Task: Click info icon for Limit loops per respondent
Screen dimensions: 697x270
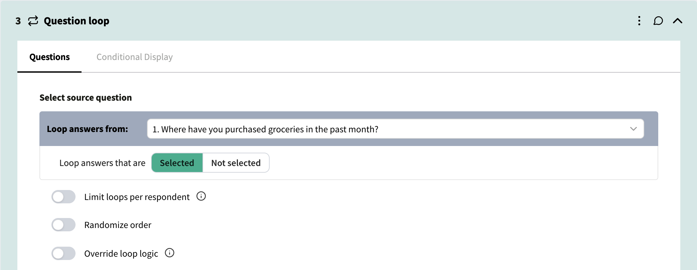Action: click(201, 196)
